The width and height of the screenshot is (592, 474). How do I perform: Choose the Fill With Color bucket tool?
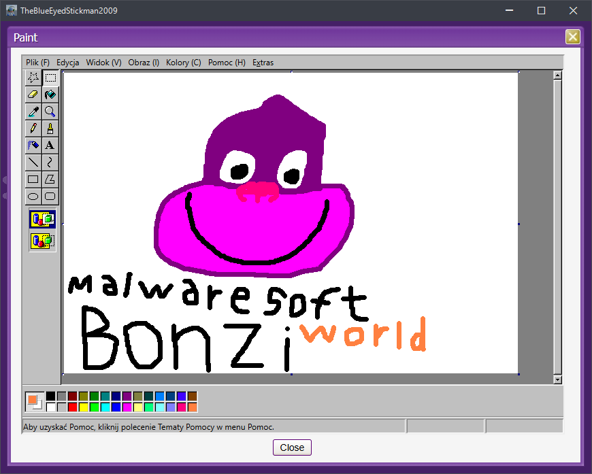[50, 95]
